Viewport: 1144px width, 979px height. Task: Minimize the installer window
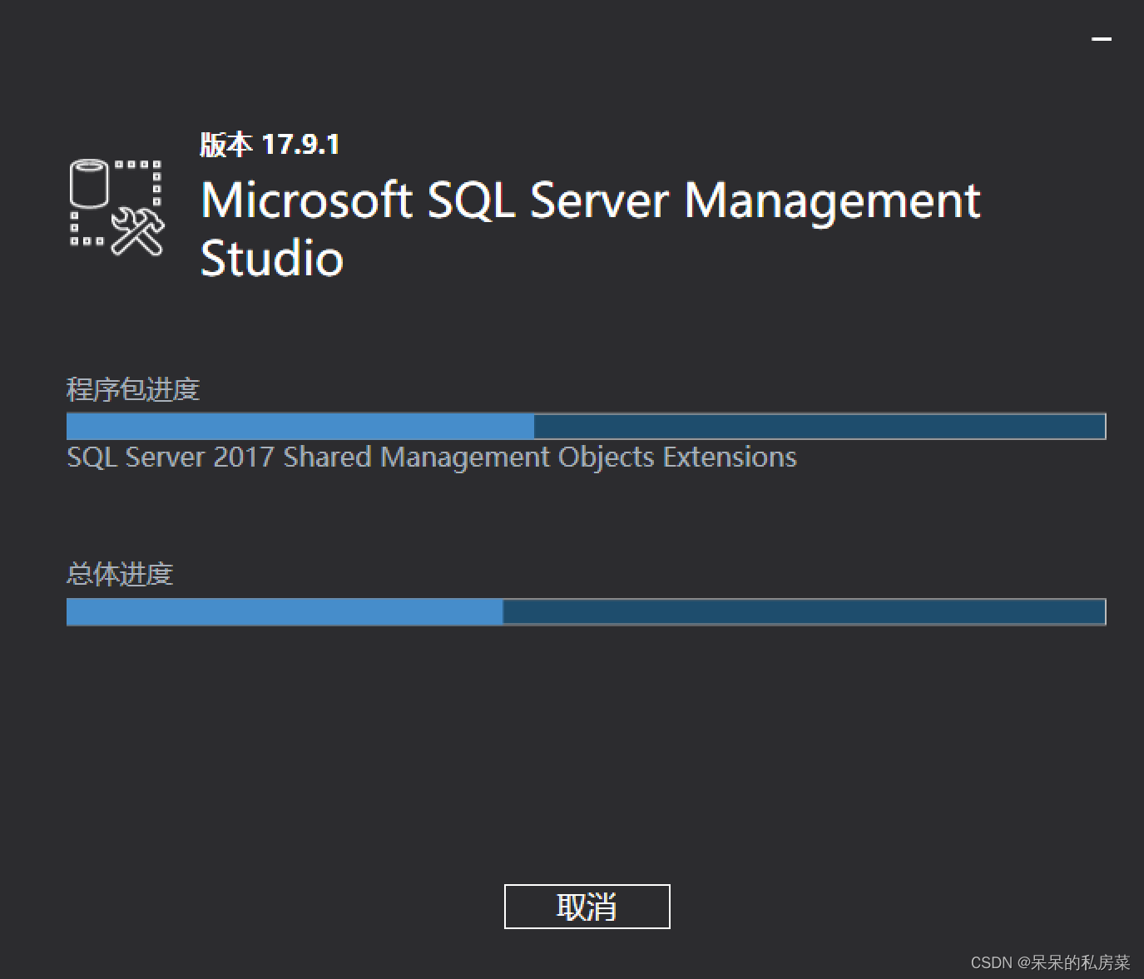coord(1102,38)
